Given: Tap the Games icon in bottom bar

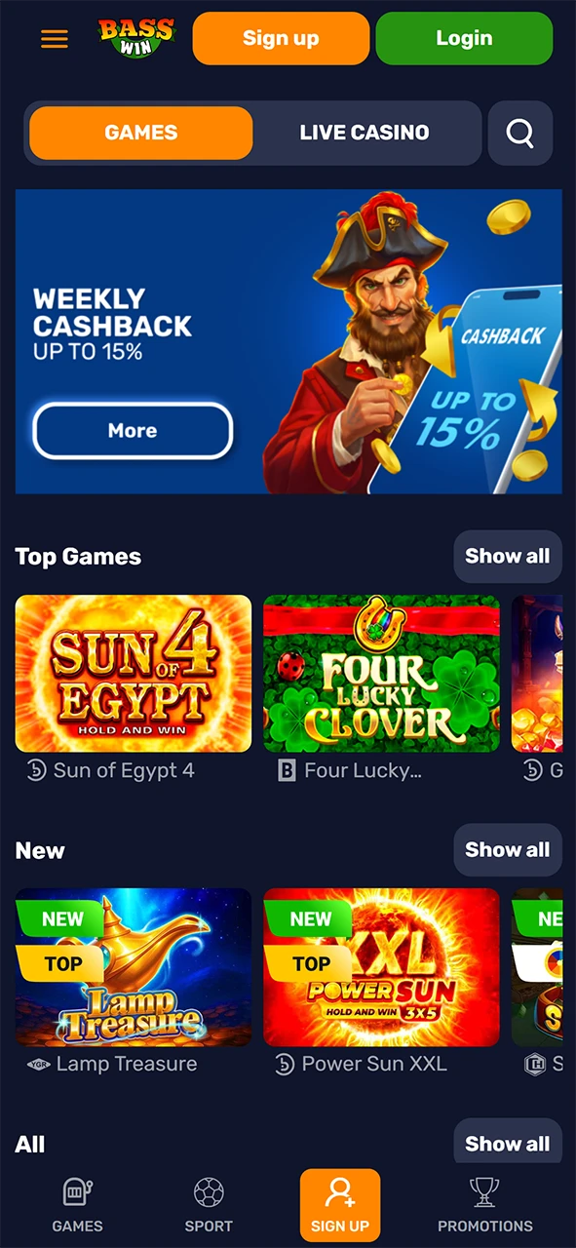Looking at the screenshot, I should [x=77, y=1192].
